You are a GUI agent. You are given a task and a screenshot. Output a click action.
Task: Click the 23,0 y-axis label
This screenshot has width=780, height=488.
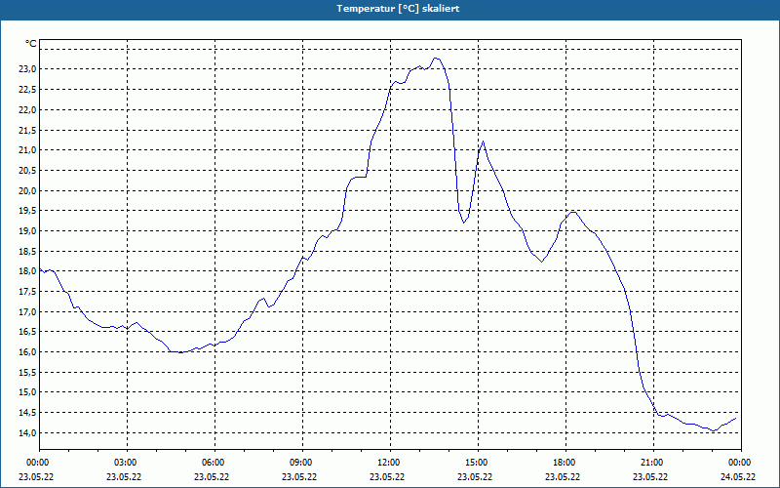click(x=27, y=69)
